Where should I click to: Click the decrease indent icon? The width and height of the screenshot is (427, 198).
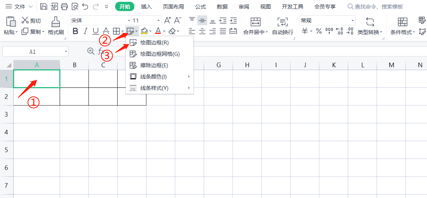tap(223, 20)
